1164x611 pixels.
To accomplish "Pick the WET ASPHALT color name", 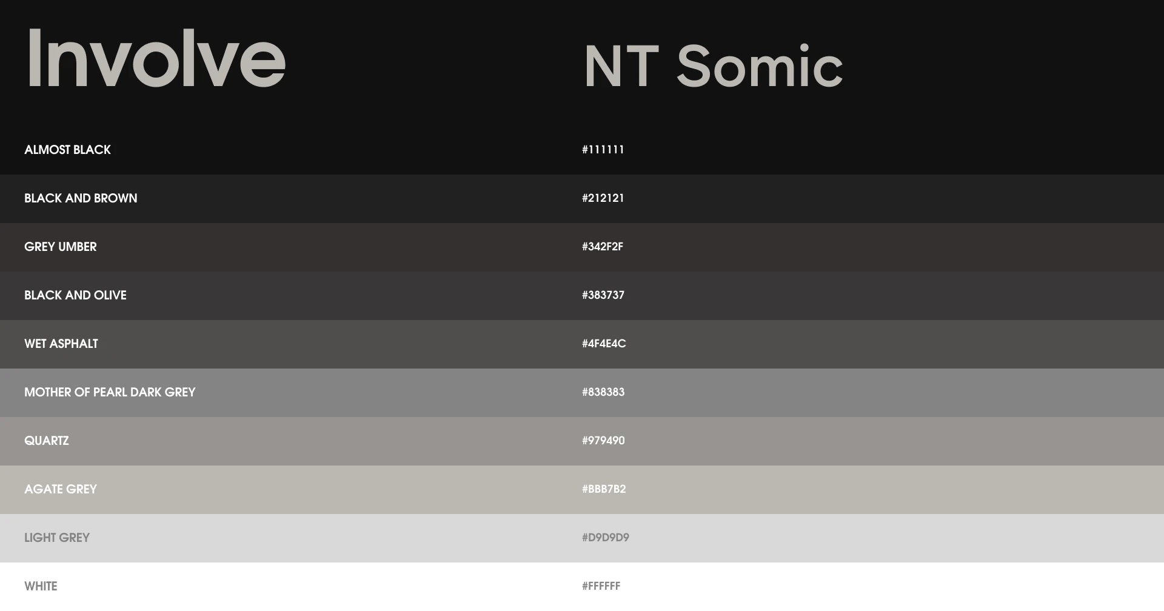I will (61, 344).
